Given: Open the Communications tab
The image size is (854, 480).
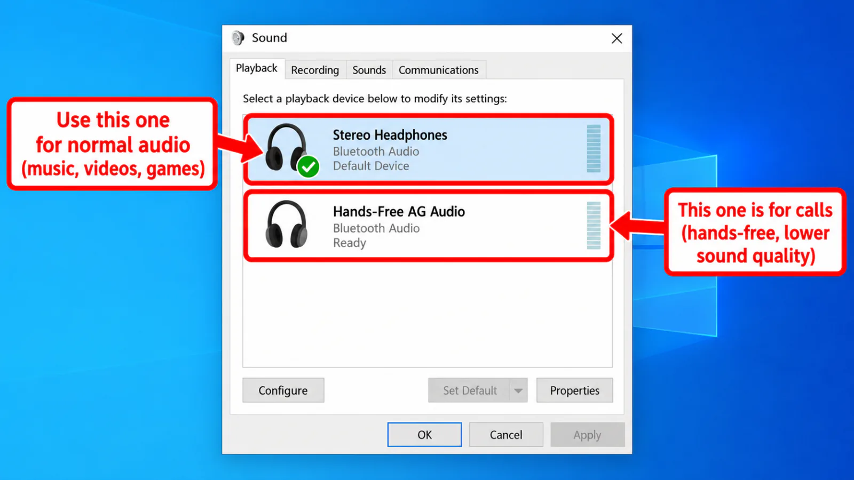Looking at the screenshot, I should pyautogui.click(x=439, y=70).
